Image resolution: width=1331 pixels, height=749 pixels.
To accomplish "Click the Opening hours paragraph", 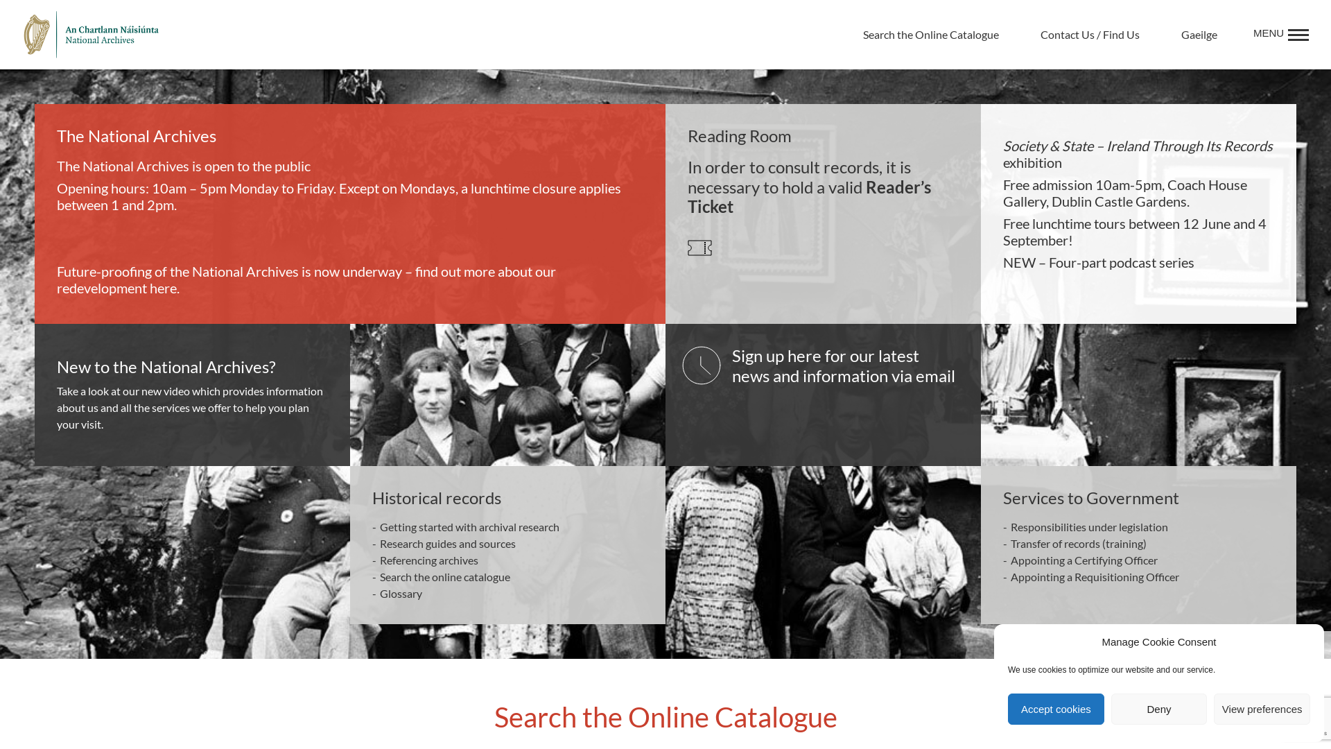I will point(338,196).
